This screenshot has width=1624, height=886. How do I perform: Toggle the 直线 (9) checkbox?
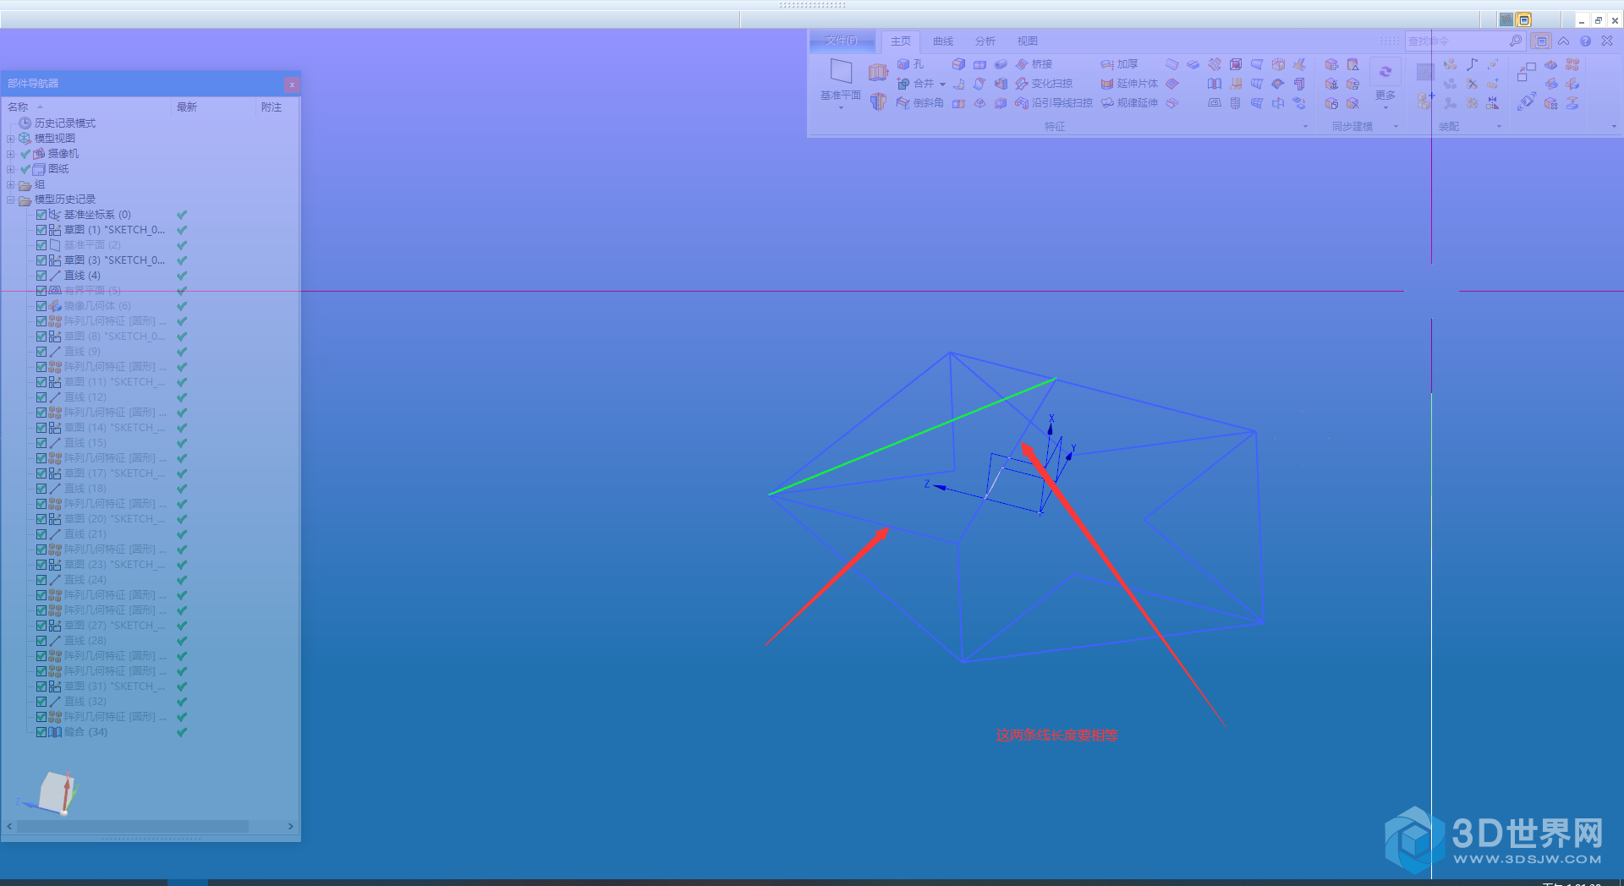pyautogui.click(x=41, y=352)
